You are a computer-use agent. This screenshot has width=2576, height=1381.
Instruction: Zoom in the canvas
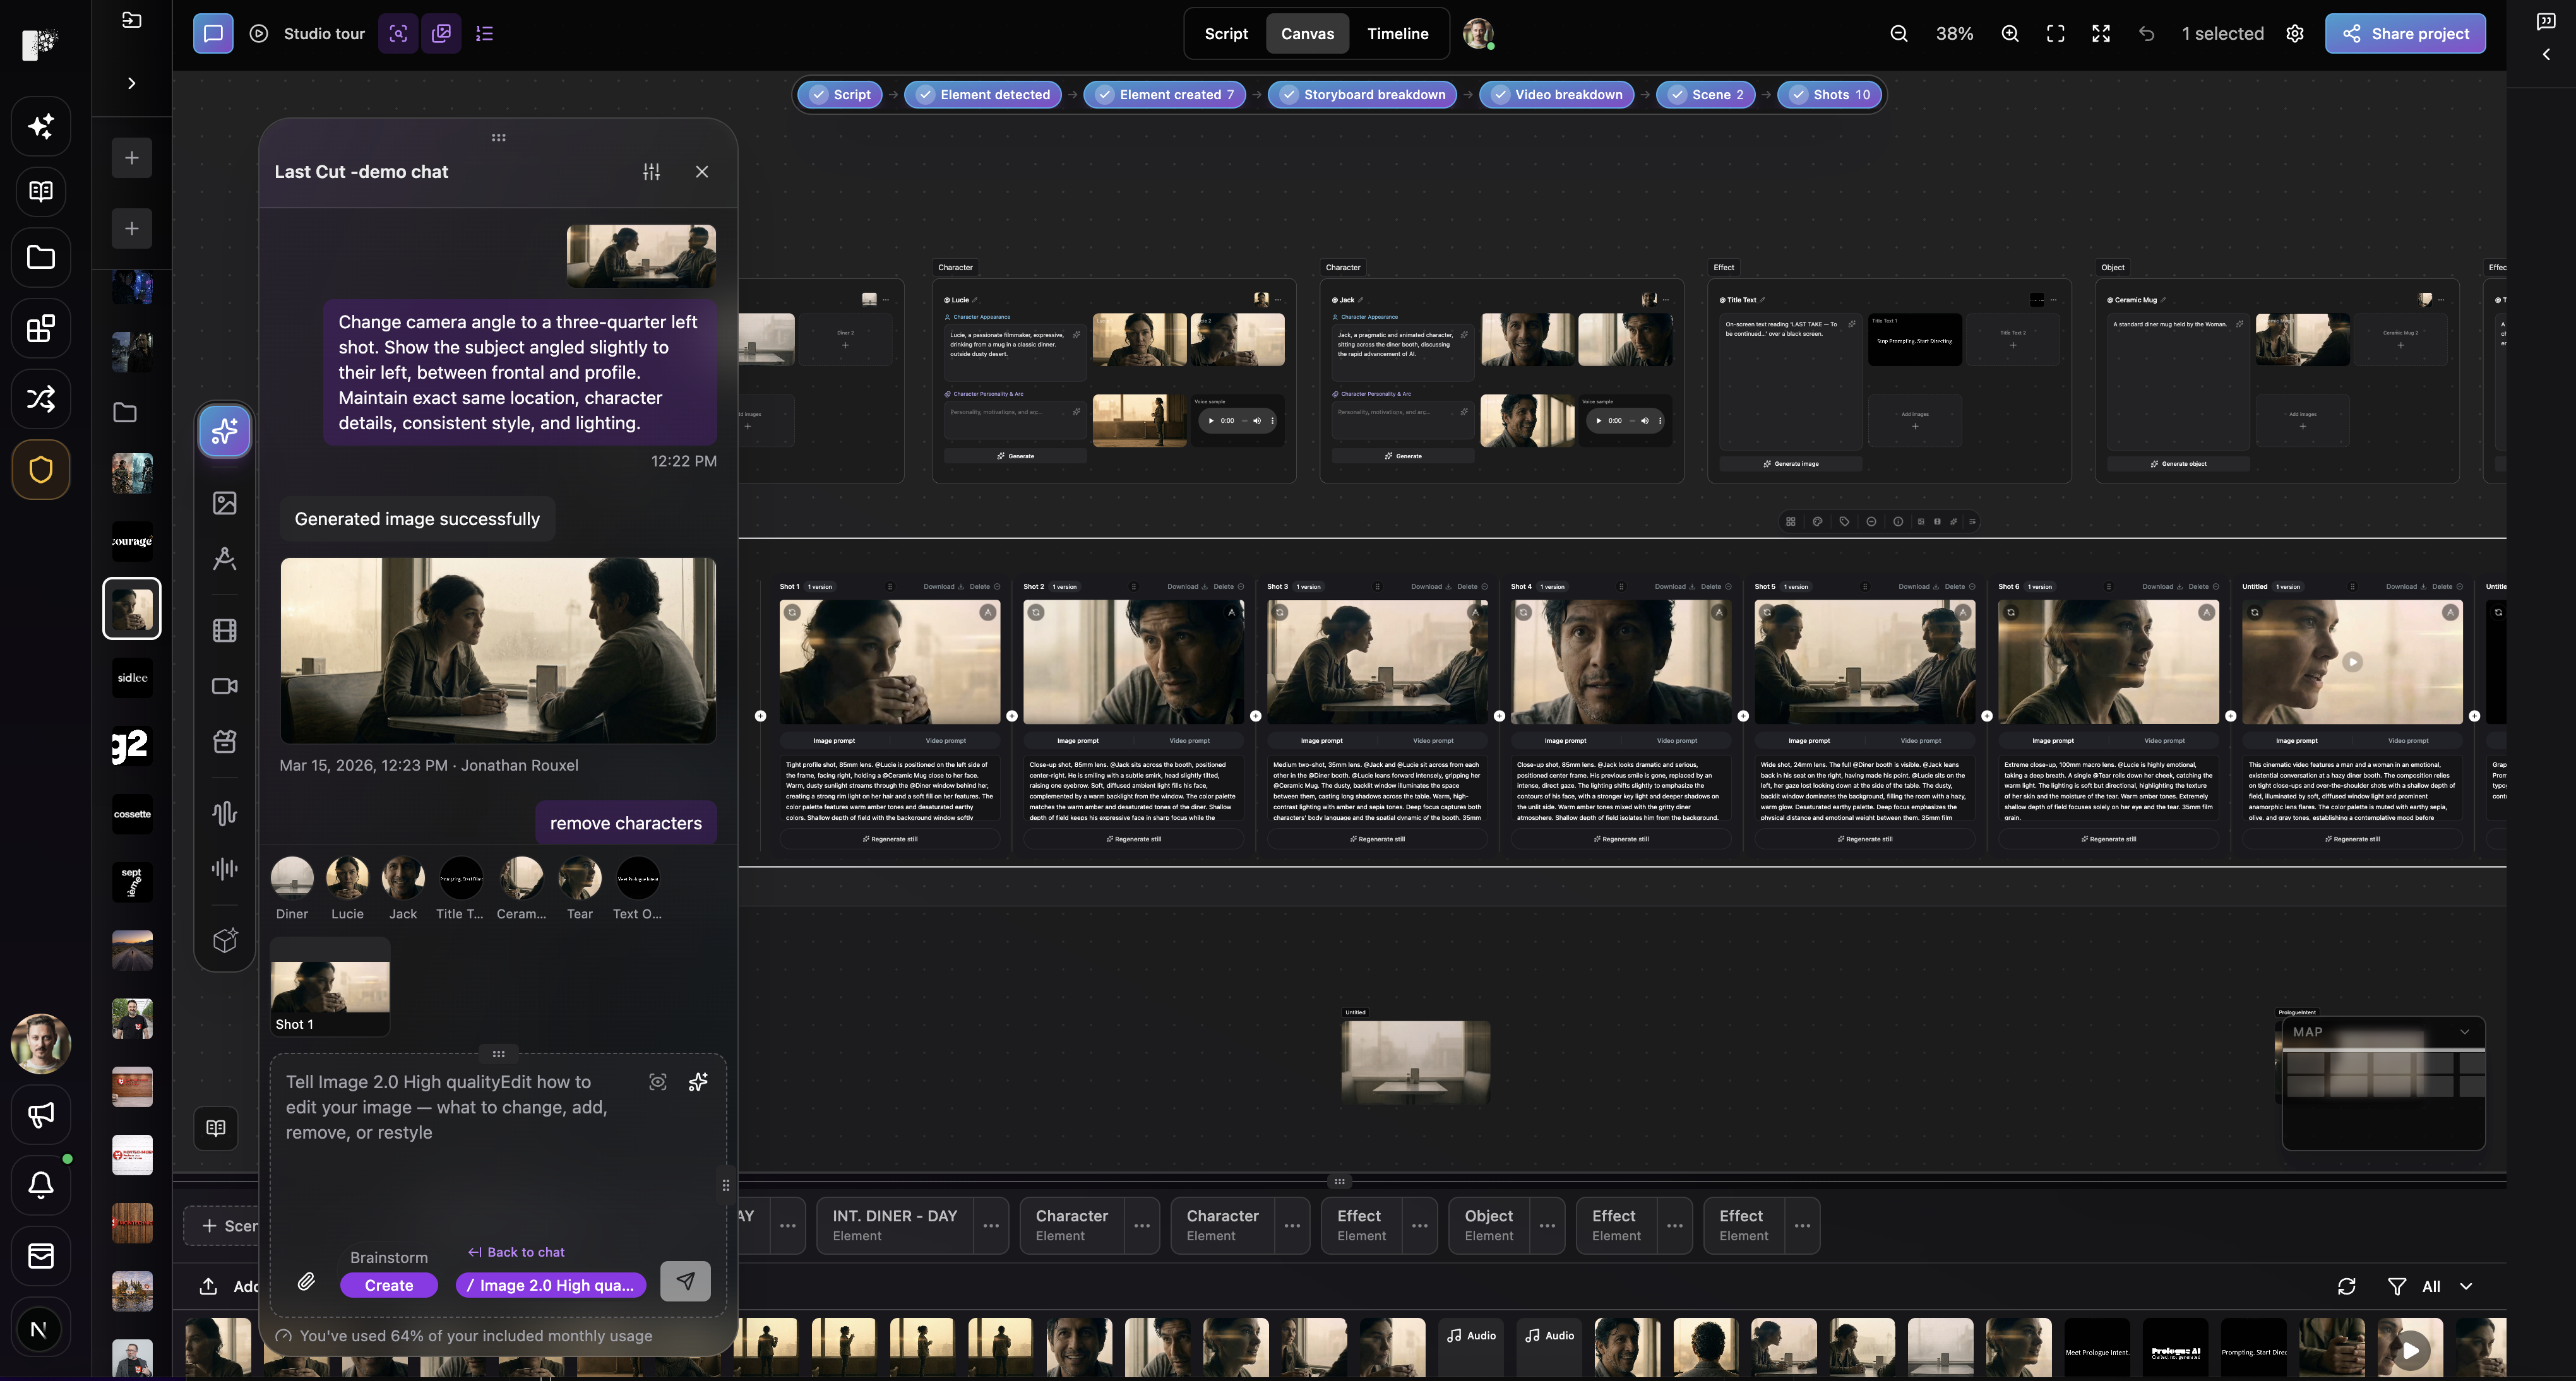pyautogui.click(x=2010, y=33)
